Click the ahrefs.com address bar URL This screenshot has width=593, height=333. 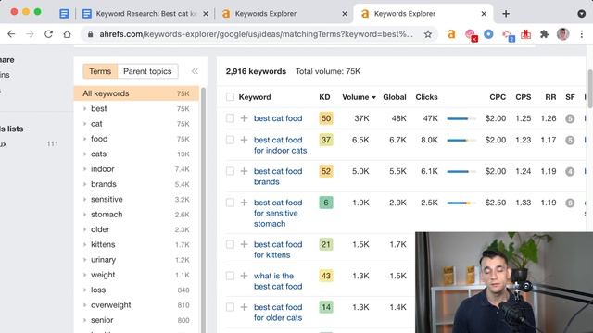[x=256, y=34]
